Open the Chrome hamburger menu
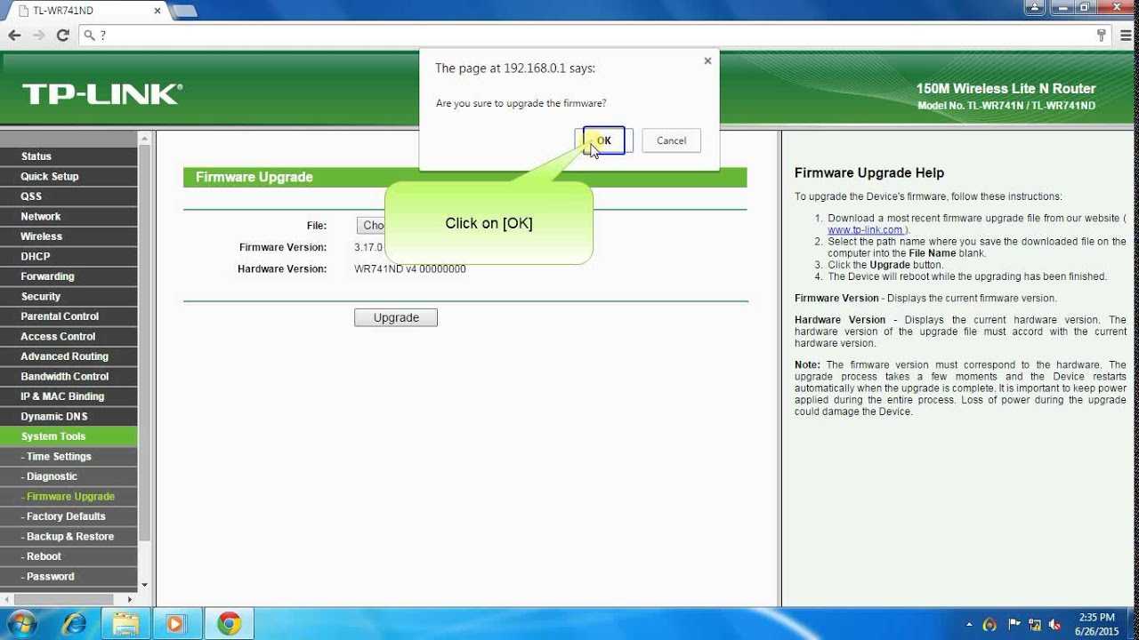This screenshot has width=1139, height=640. (x=1126, y=36)
